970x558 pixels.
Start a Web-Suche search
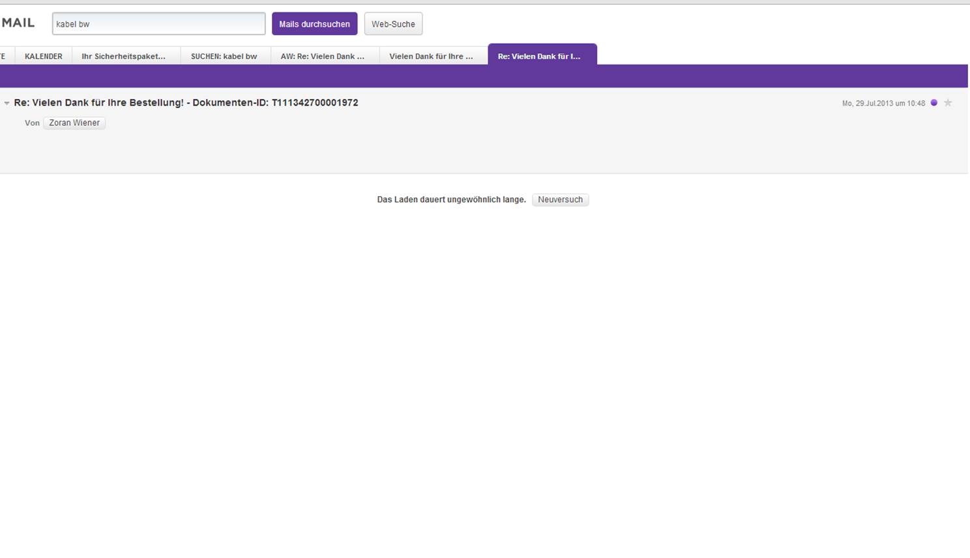point(393,24)
